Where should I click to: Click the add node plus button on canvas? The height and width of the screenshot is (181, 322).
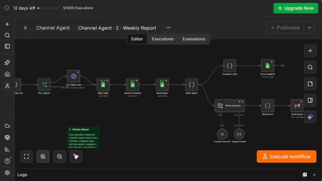[310, 51]
